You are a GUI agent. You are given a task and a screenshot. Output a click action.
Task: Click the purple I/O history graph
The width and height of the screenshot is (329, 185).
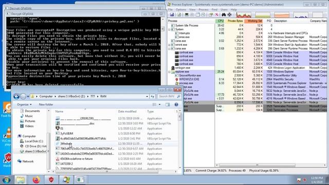(301, 15)
